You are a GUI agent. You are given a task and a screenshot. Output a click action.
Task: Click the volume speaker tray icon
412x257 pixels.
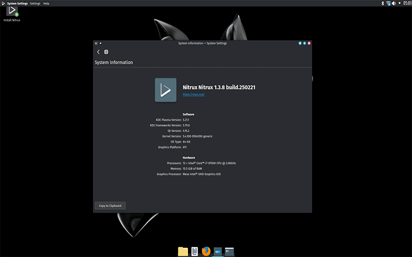click(x=394, y=3)
